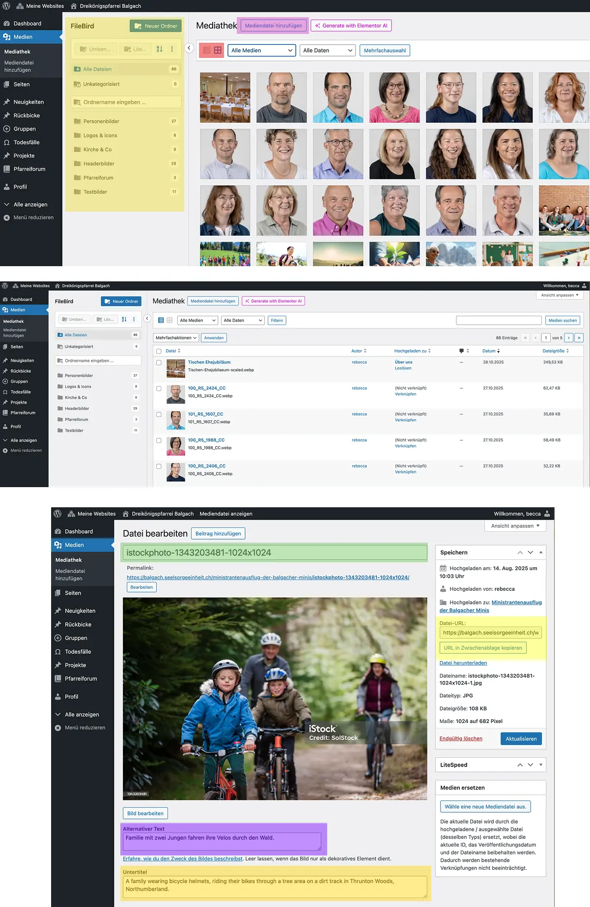Go to next page in media list pagination
This screenshot has width=590, height=907.
click(x=568, y=338)
